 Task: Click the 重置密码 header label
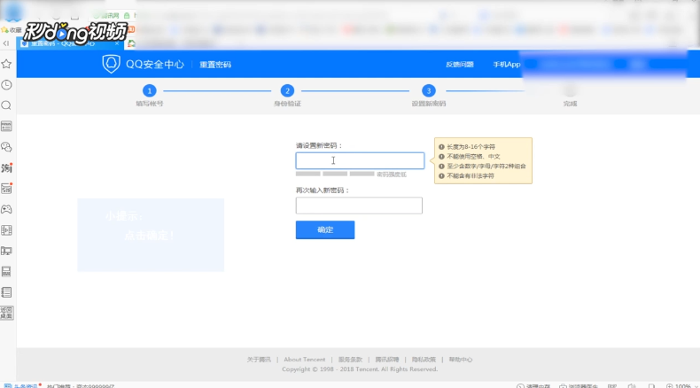point(215,65)
